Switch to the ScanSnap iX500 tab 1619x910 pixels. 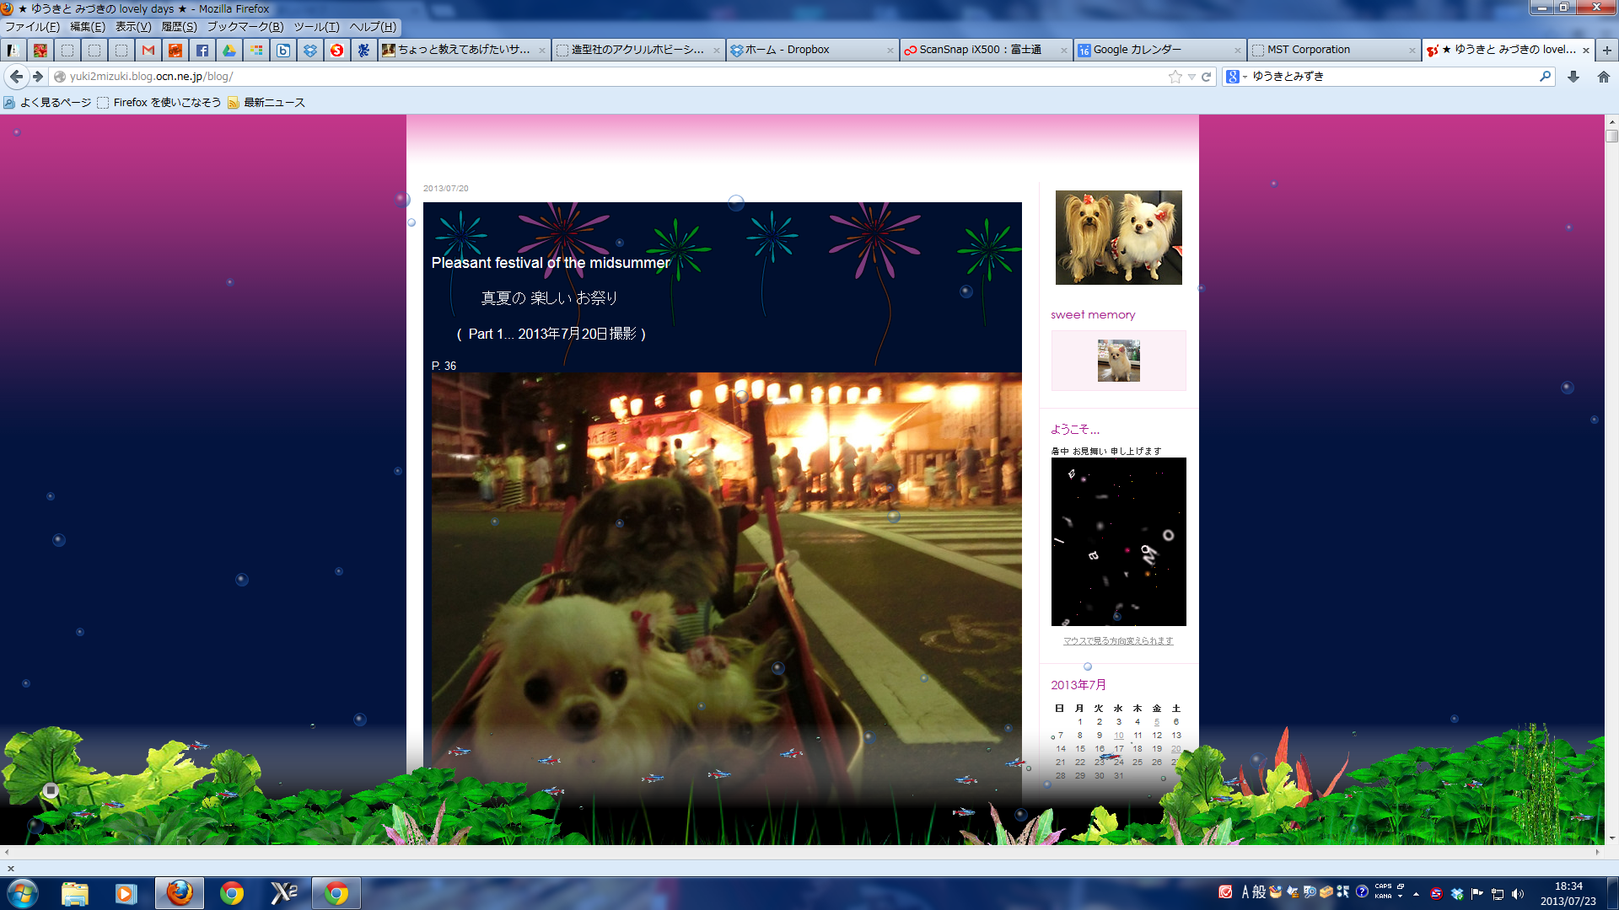pos(986,51)
